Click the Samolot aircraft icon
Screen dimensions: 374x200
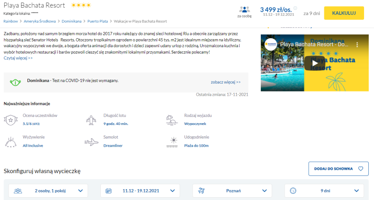(91, 142)
